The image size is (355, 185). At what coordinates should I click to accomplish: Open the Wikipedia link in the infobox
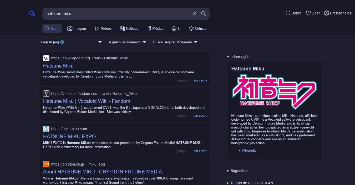(x=249, y=151)
